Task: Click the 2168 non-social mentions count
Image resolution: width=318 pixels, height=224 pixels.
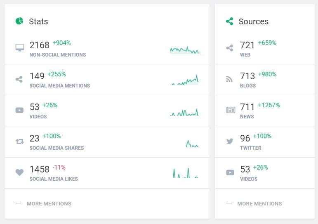Action: [x=40, y=45]
